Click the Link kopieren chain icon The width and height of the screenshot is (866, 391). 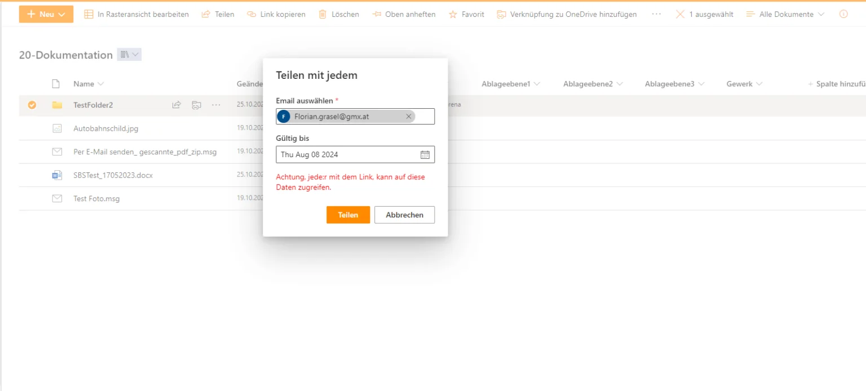[251, 14]
